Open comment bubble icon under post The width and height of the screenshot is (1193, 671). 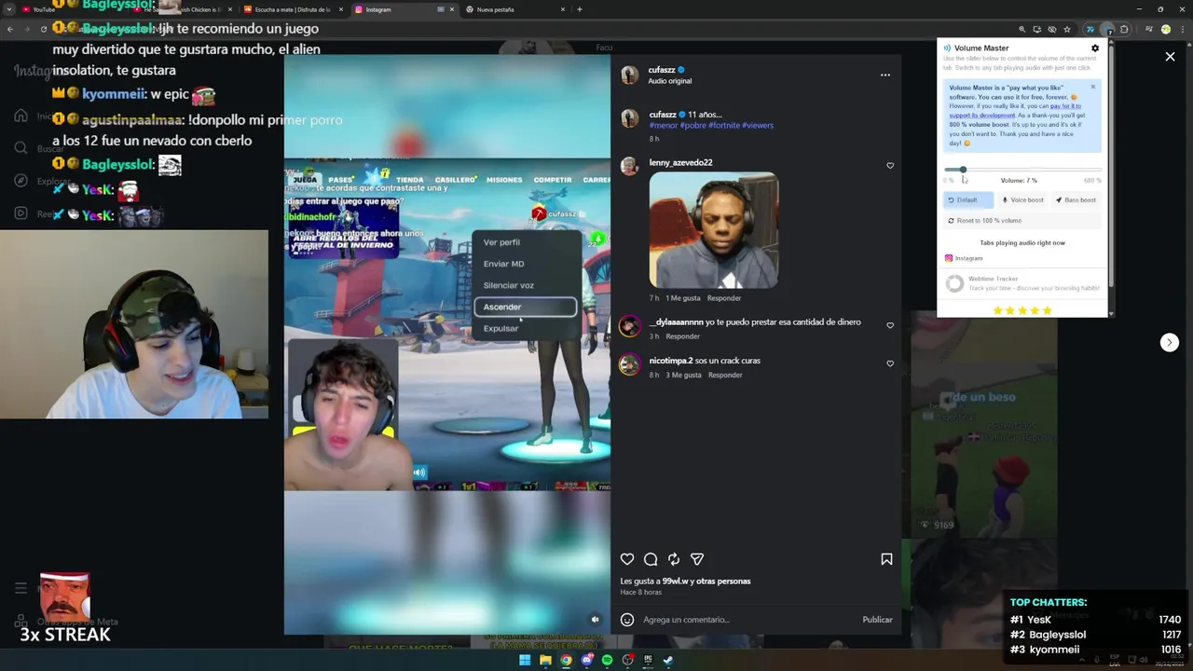click(x=651, y=559)
